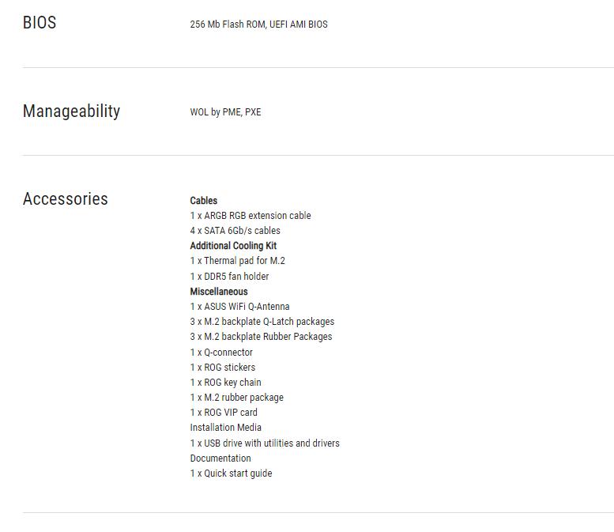Click the WOL by PME, PXE text
Screen dimensions: 614x532
pos(225,112)
